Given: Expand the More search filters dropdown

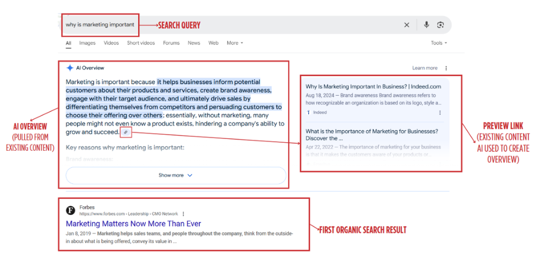Looking at the screenshot, I should [235, 43].
